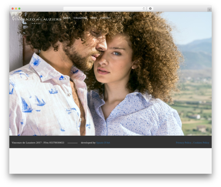Click the green maximize window dot
The height and width of the screenshot is (187, 221).
click(x=19, y=8)
